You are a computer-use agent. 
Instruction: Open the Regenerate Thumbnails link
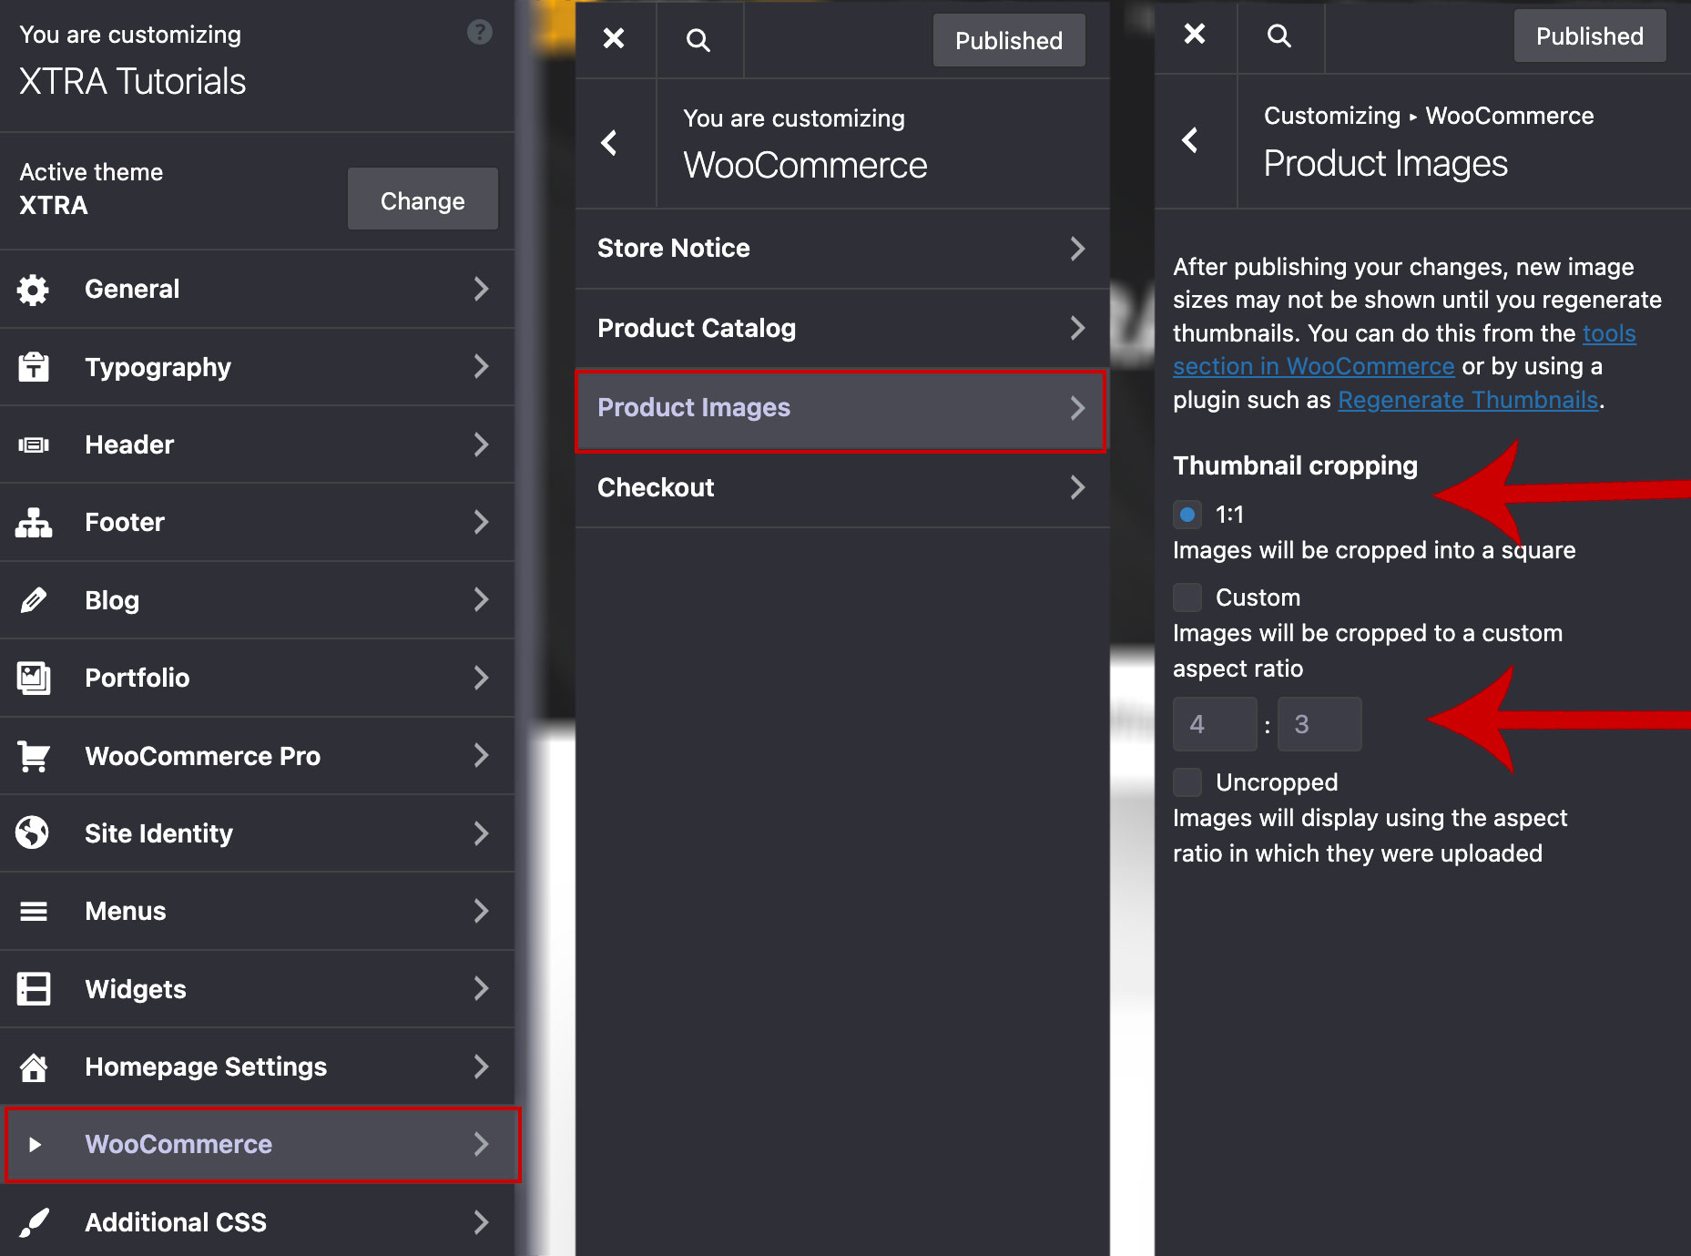pos(1467,400)
